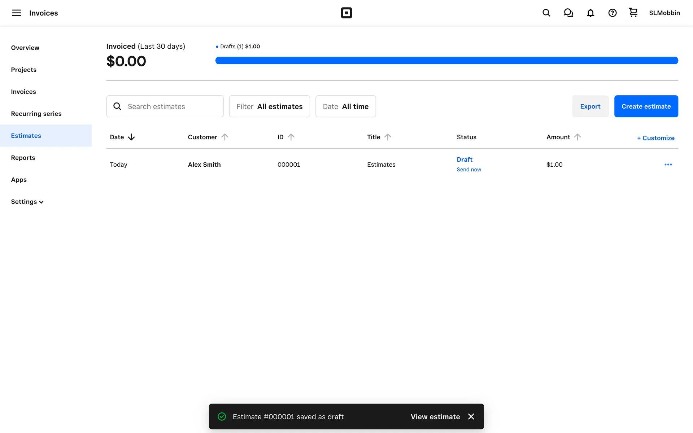Open three-dot menu for Alex Smith estimate

click(x=668, y=165)
